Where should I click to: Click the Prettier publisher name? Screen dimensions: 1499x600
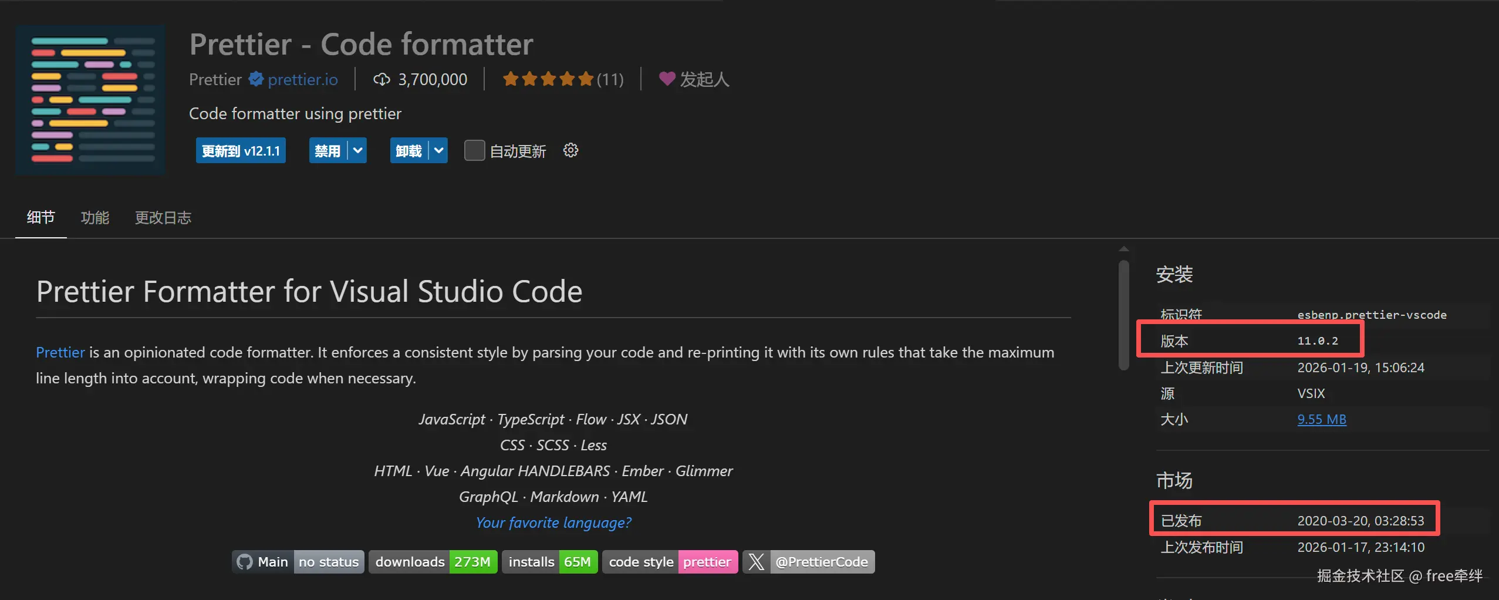[215, 79]
